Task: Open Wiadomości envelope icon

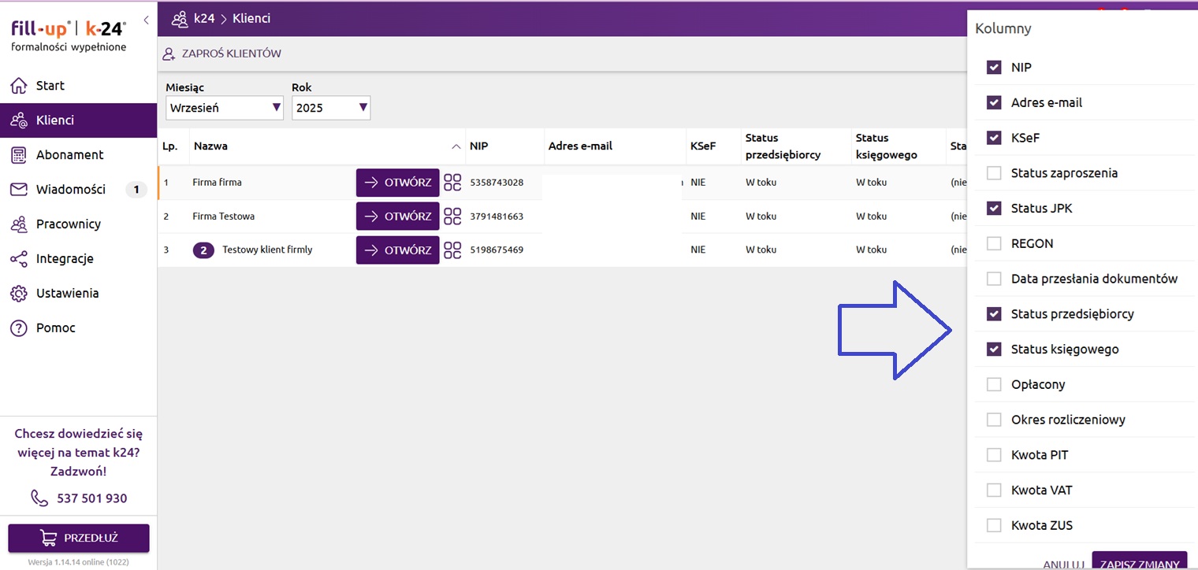Action: click(19, 190)
